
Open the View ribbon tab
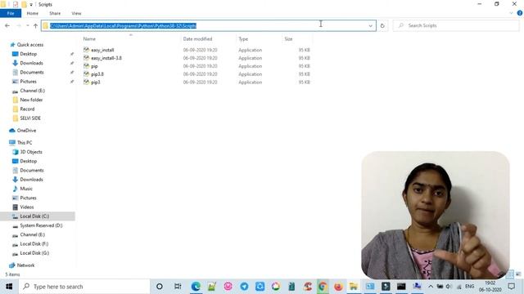[x=76, y=13]
